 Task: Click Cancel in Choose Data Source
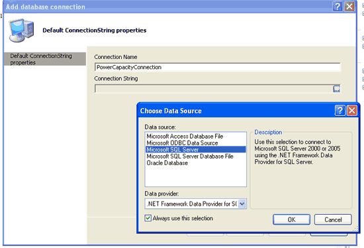pyautogui.click(x=333, y=219)
